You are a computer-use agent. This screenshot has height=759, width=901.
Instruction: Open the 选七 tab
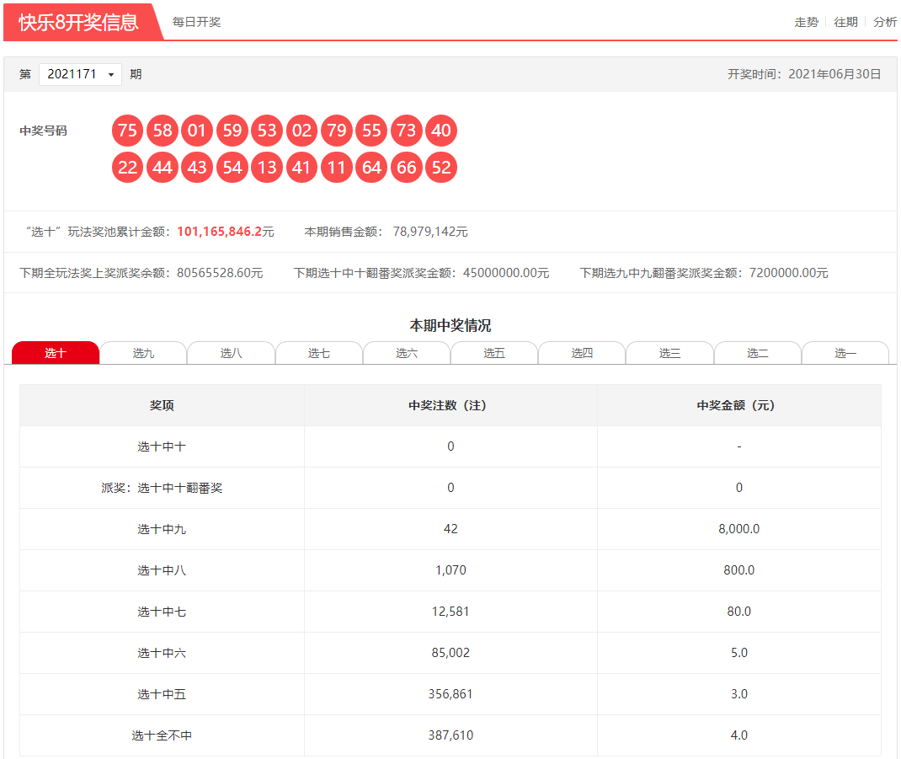(x=319, y=353)
